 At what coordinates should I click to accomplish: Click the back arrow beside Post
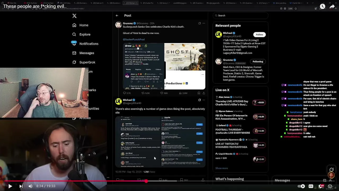117,16
